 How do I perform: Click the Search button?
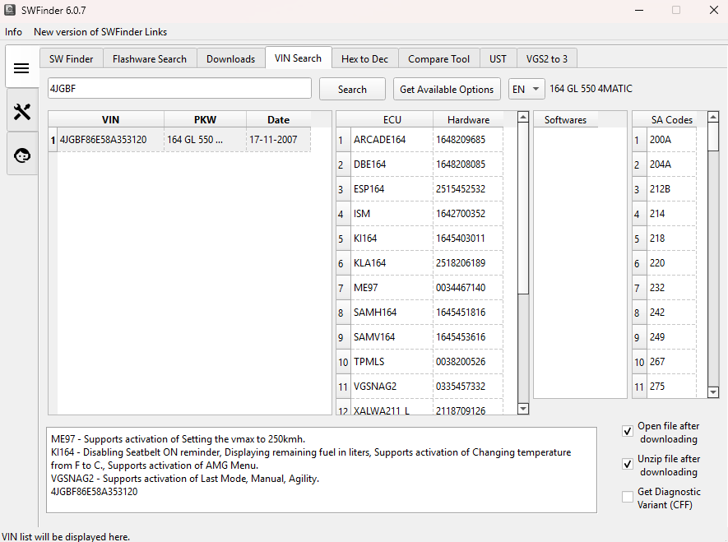352,89
